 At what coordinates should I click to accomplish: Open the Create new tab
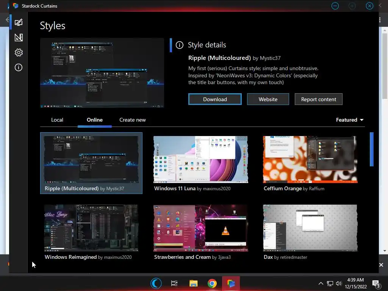click(132, 120)
